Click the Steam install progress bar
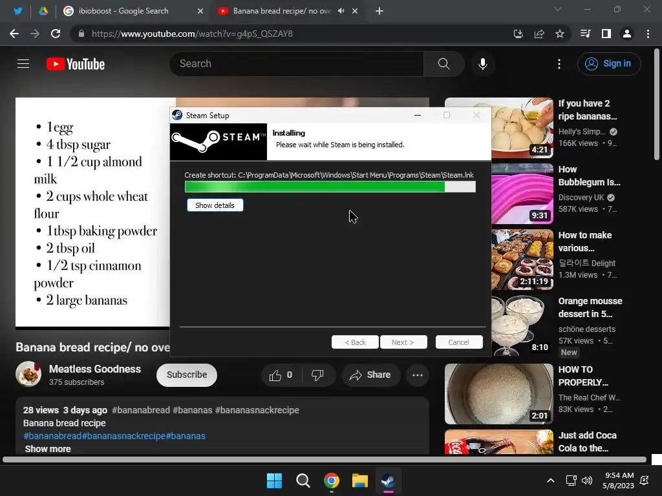The width and height of the screenshot is (662, 496). pos(330,187)
